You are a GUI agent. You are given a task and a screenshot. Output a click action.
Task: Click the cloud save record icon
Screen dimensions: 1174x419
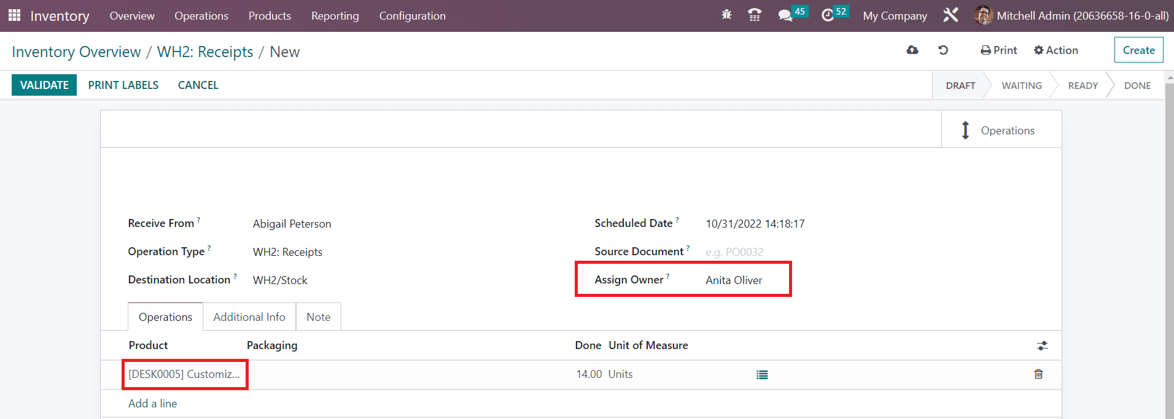click(912, 50)
